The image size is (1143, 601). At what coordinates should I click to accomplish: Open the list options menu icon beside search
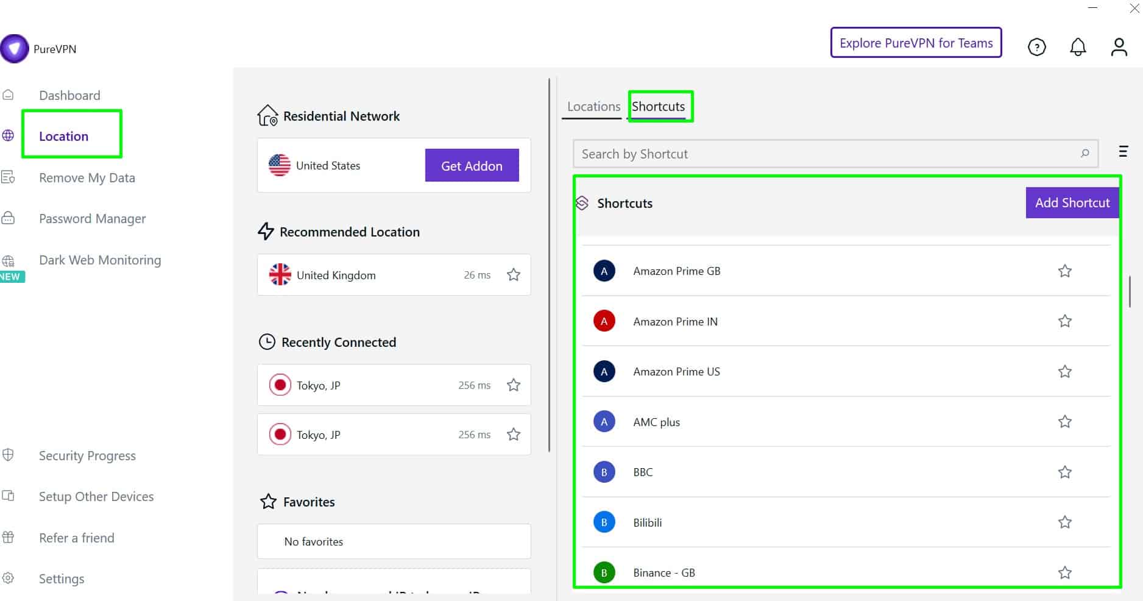[x=1123, y=151]
